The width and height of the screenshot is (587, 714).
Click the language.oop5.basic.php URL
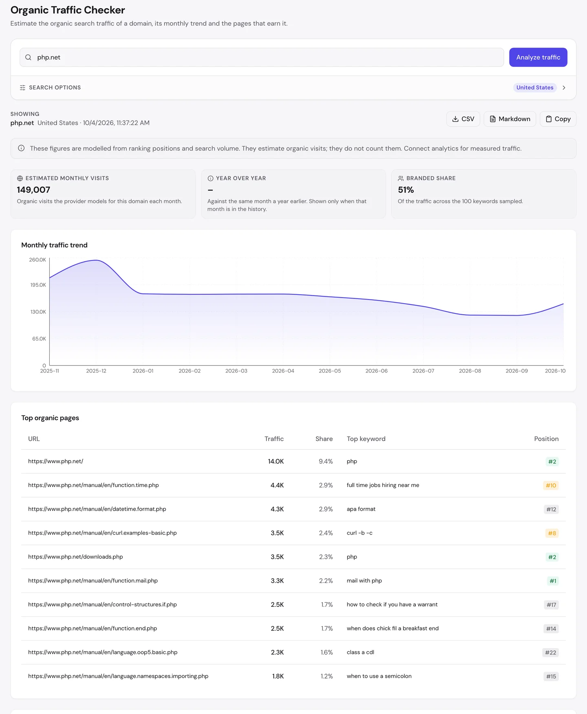(103, 652)
